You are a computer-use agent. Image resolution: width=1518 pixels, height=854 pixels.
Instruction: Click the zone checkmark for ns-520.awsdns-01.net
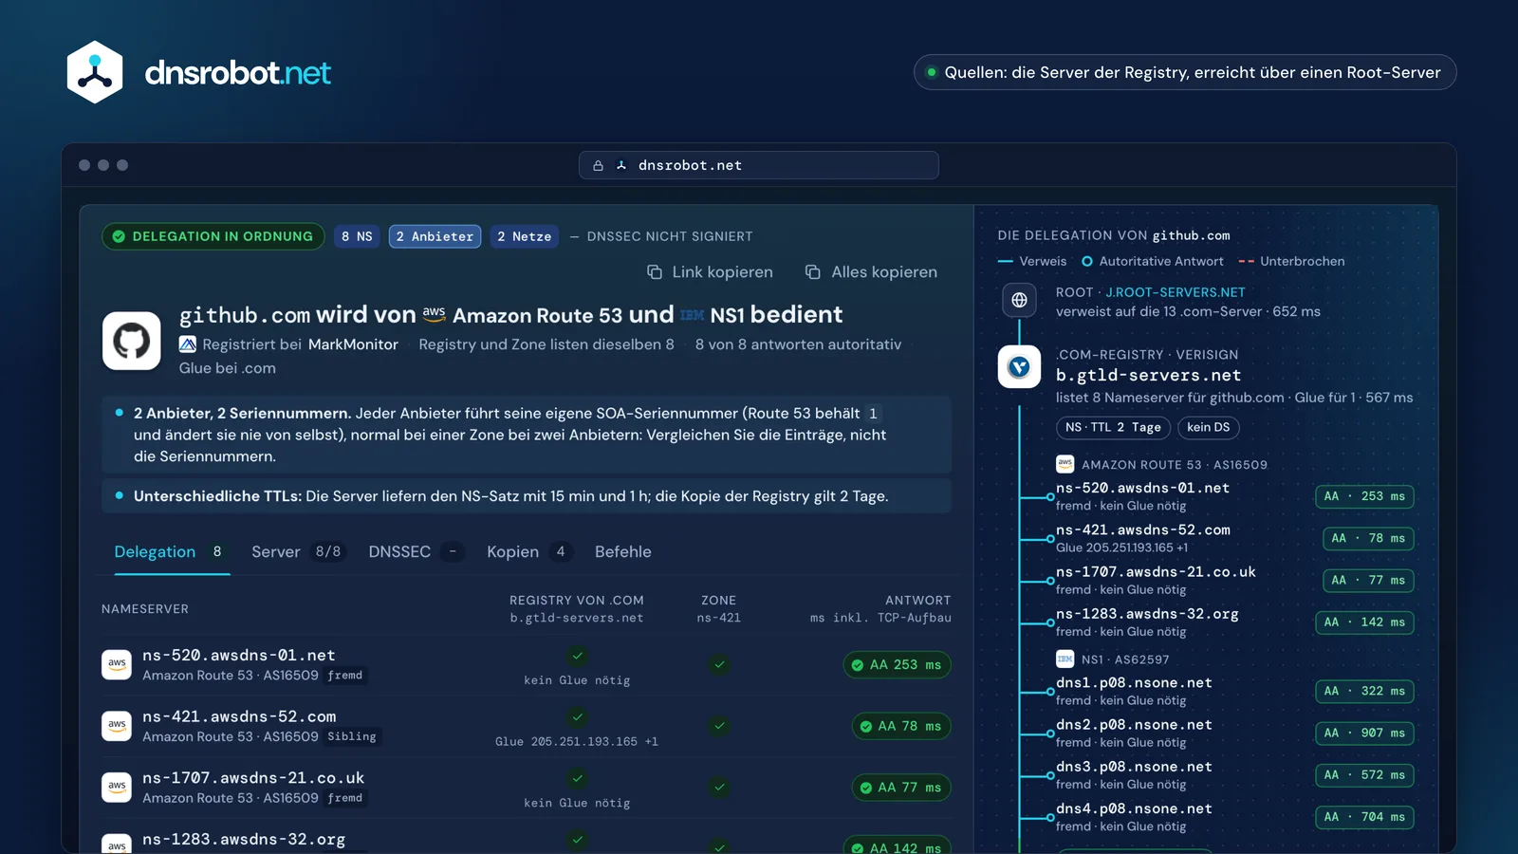point(719,664)
